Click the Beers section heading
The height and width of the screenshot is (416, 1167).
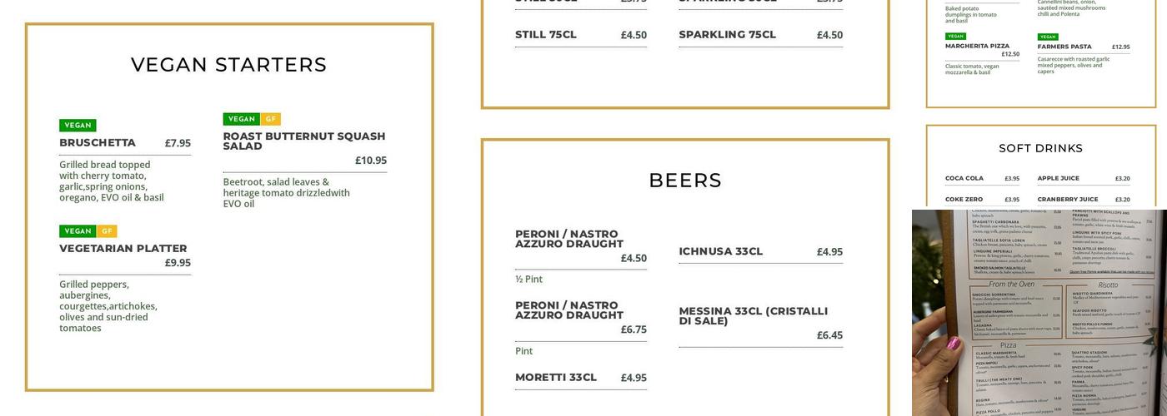(x=685, y=181)
